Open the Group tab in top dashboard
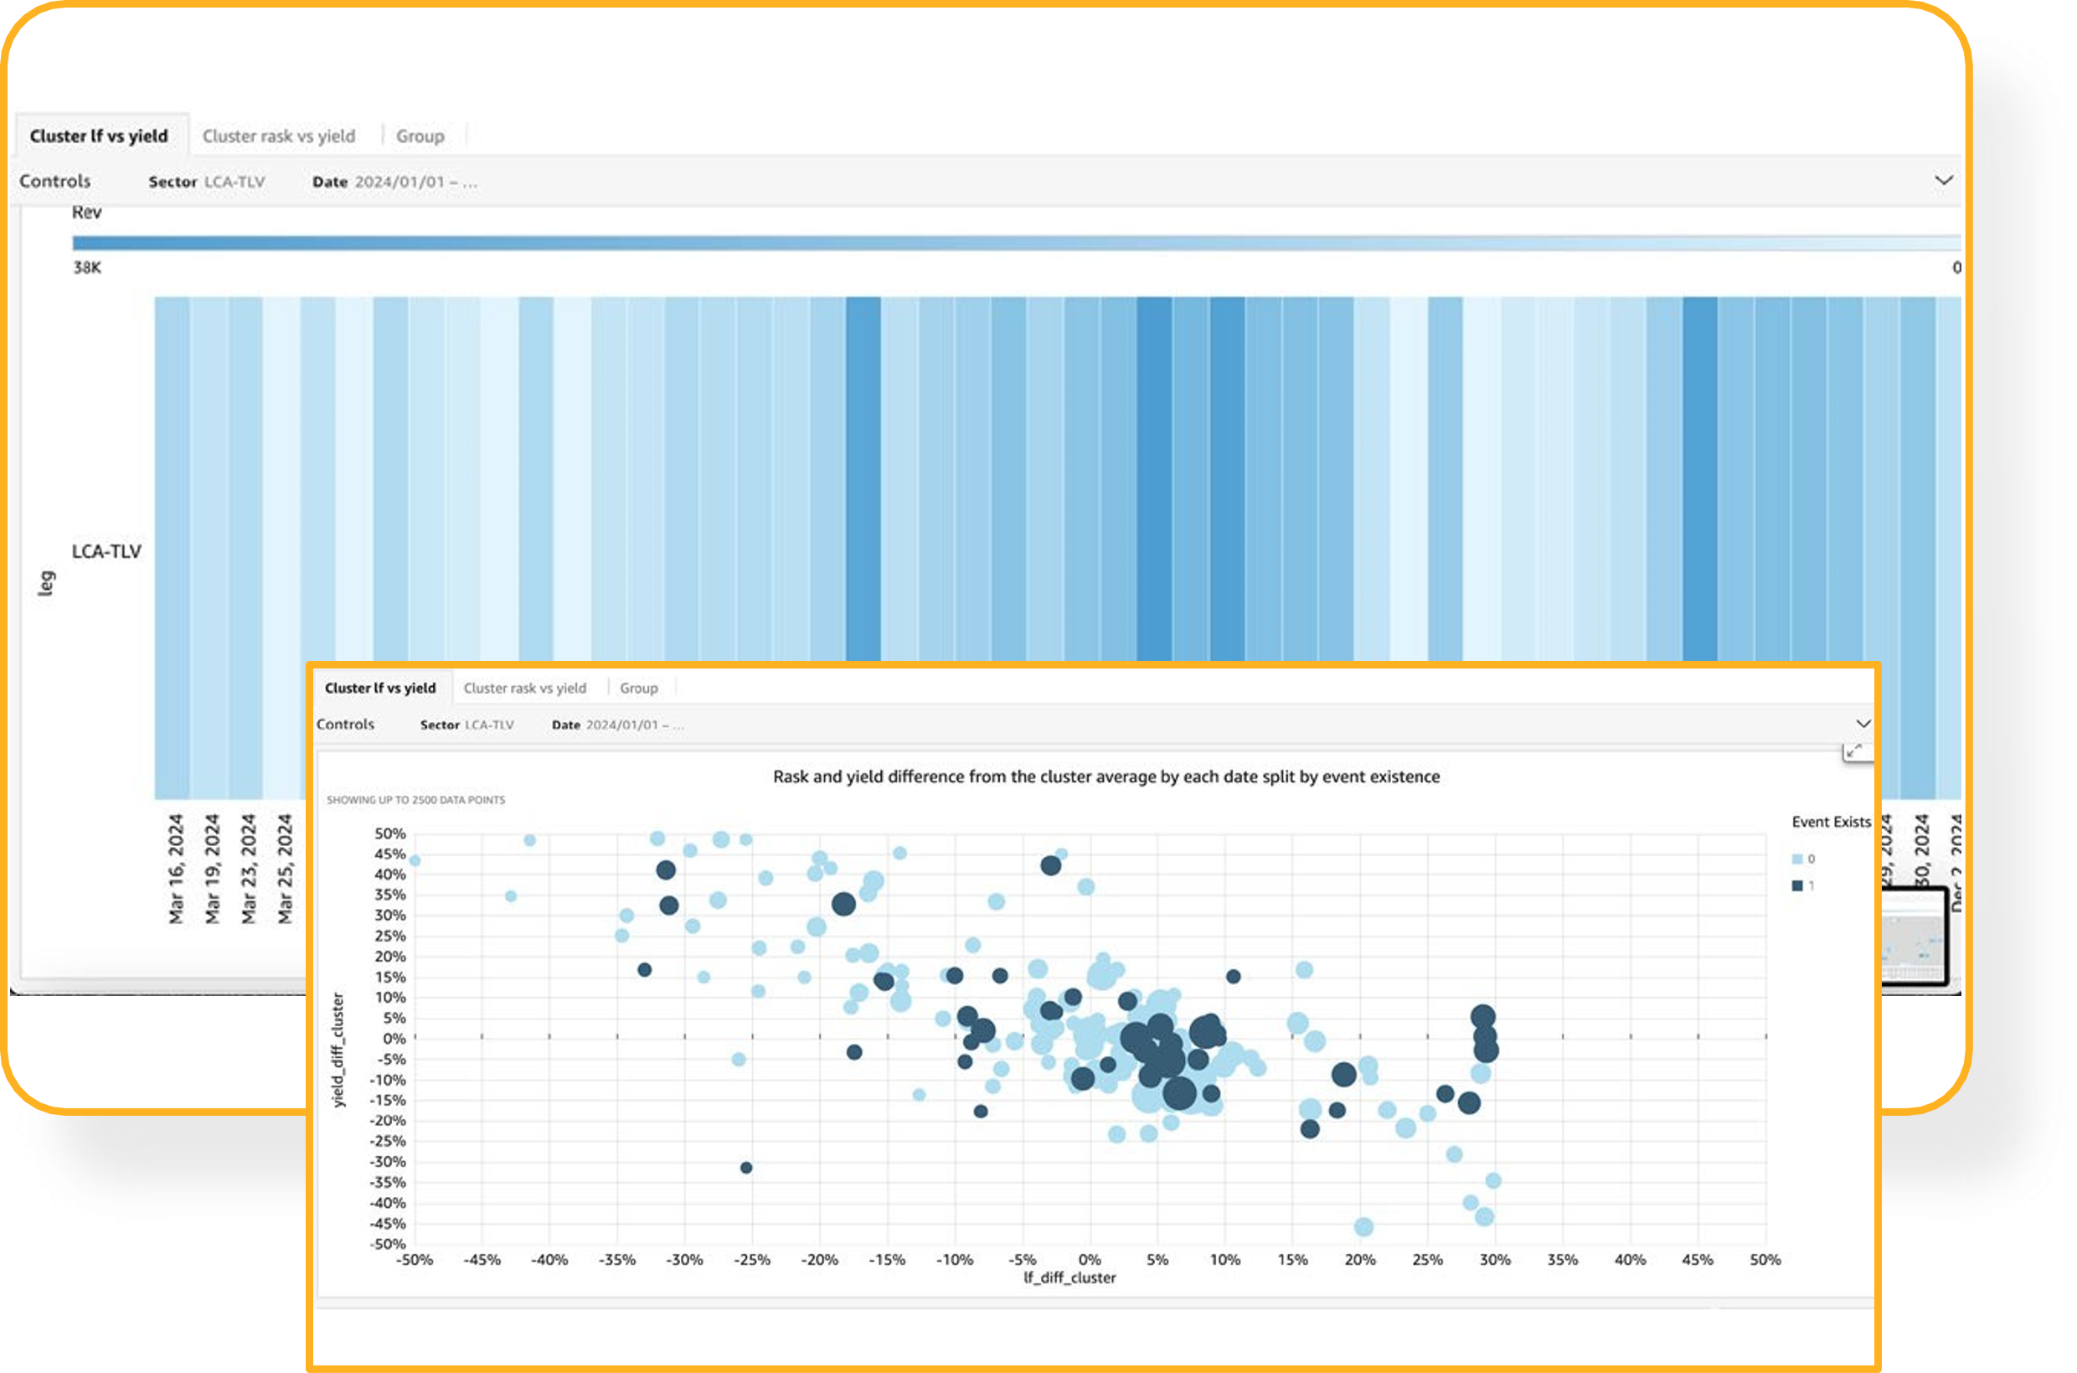The height and width of the screenshot is (1373, 2077). (420, 137)
